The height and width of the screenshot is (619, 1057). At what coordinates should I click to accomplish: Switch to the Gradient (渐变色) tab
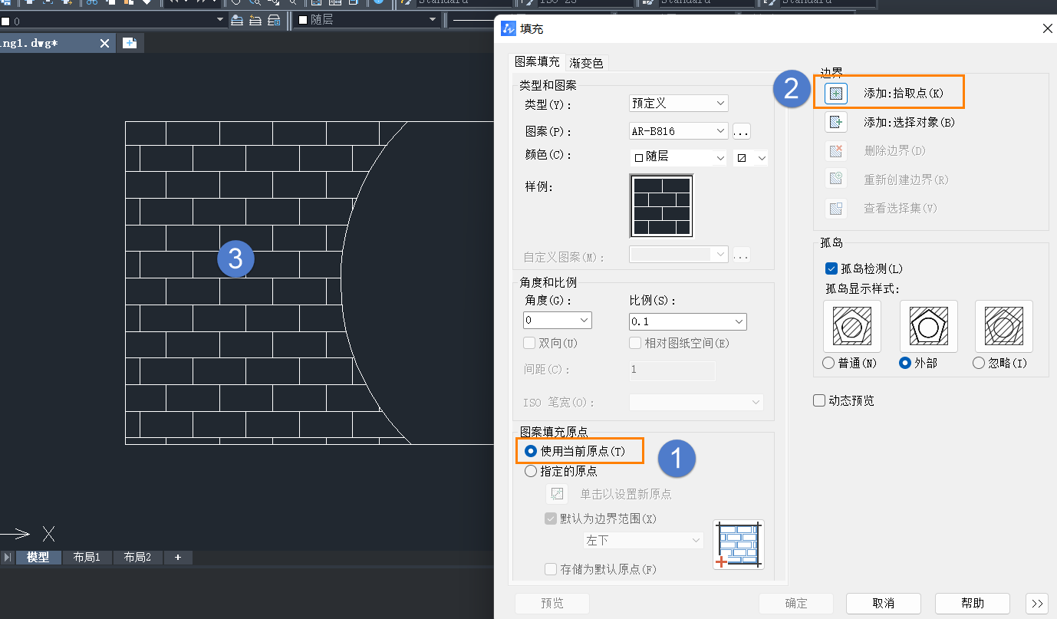pyautogui.click(x=586, y=63)
